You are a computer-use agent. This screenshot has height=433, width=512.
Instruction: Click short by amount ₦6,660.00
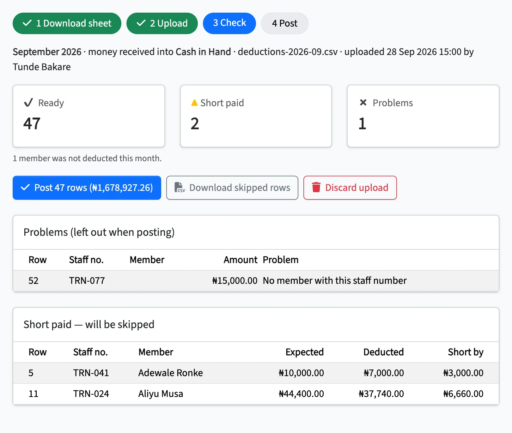click(x=463, y=394)
